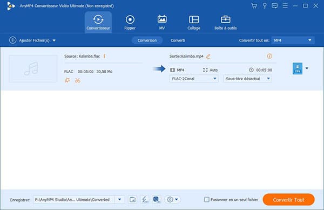
Task: Open the Convertir tout en format dropdown
Action: tap(293, 40)
